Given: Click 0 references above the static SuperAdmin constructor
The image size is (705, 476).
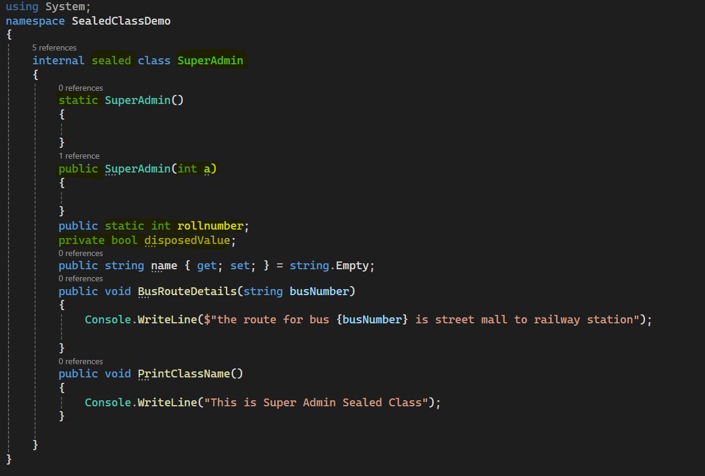Looking at the screenshot, I should 81,88.
